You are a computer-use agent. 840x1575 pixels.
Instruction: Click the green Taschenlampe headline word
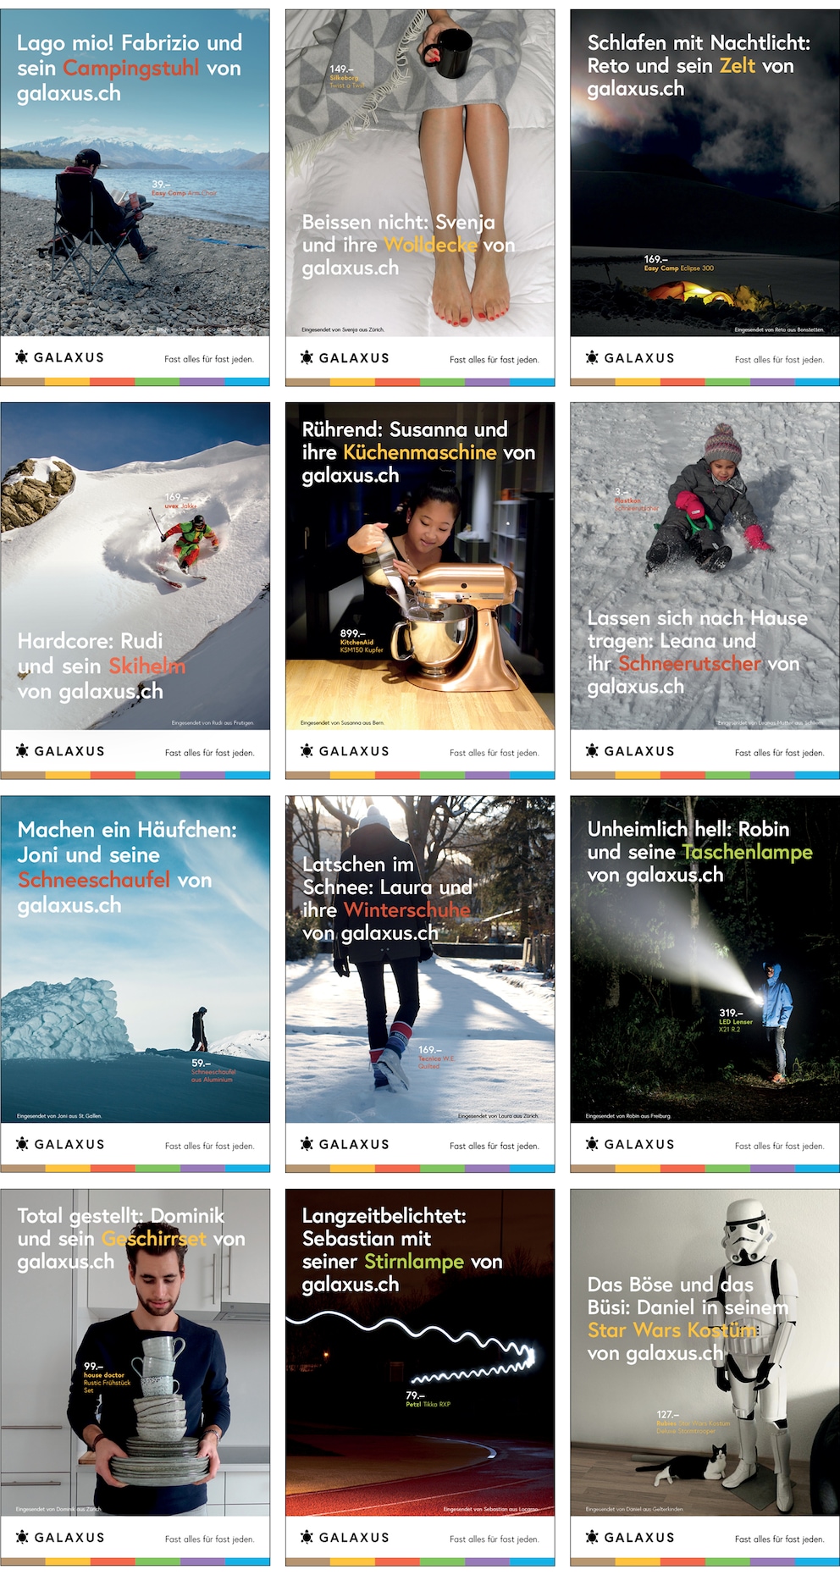click(x=747, y=852)
